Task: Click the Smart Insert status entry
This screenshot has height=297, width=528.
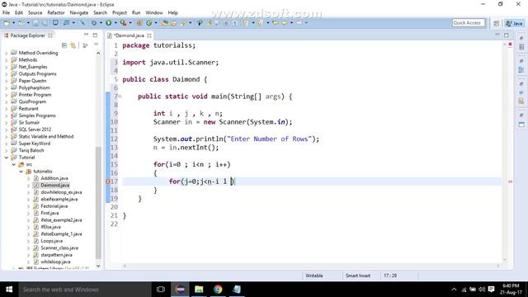Action: (x=357, y=276)
